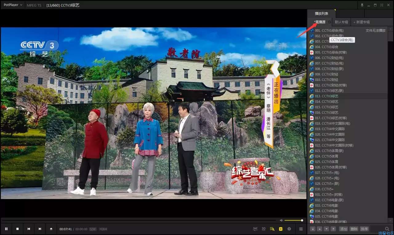Close the 直播源 album tab
Viewport: 394px width, 235px height.
(330, 22)
